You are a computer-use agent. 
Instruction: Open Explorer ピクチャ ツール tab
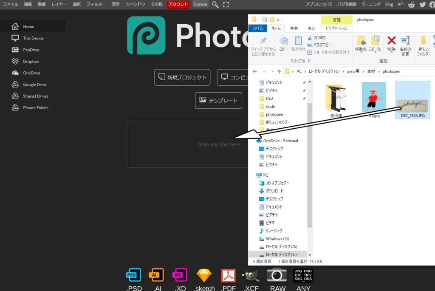click(x=336, y=28)
